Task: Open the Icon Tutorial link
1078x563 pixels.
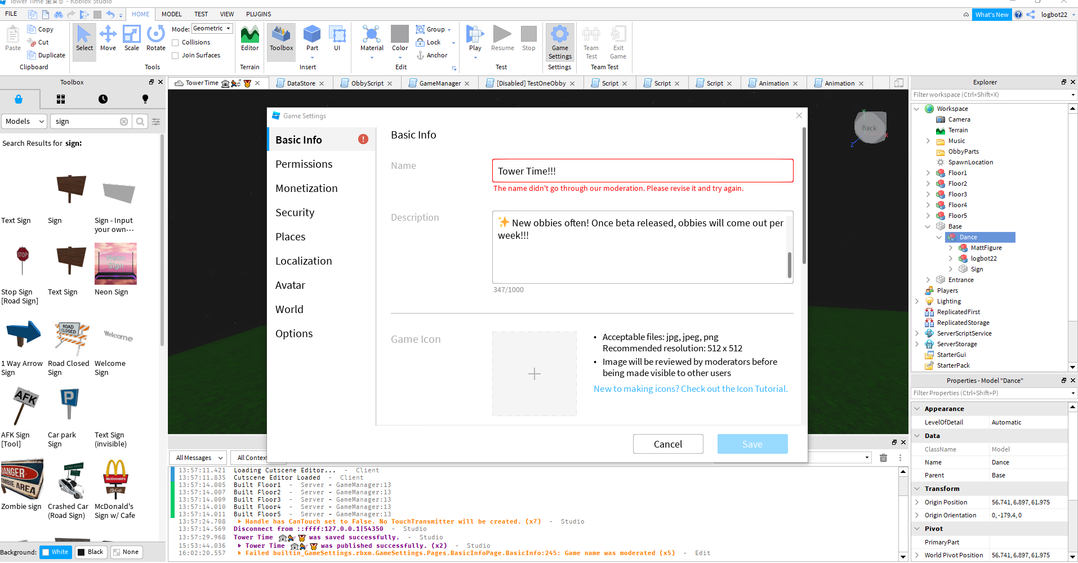Action: pos(690,389)
